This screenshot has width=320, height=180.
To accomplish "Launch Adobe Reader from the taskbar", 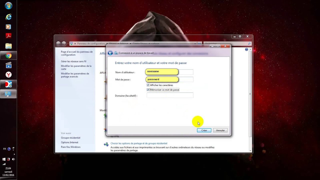I will pyautogui.click(x=8, y=36).
